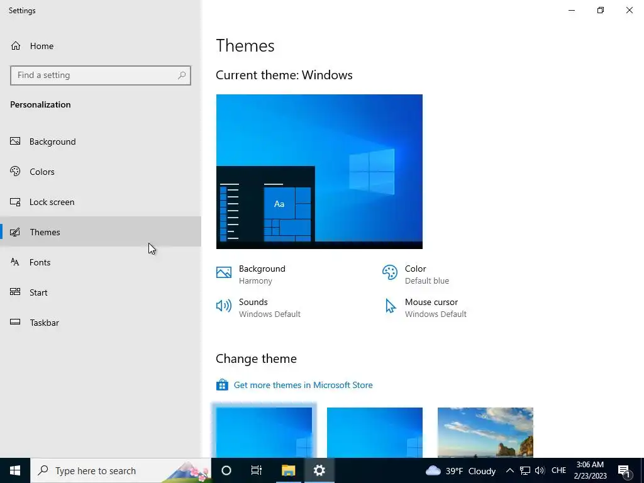This screenshot has width=644, height=483.
Task: Open the notification center icon
Action: point(625,470)
